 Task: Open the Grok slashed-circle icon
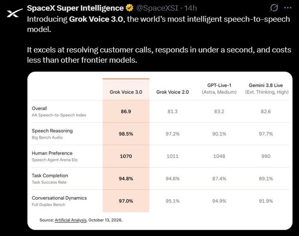274,8
